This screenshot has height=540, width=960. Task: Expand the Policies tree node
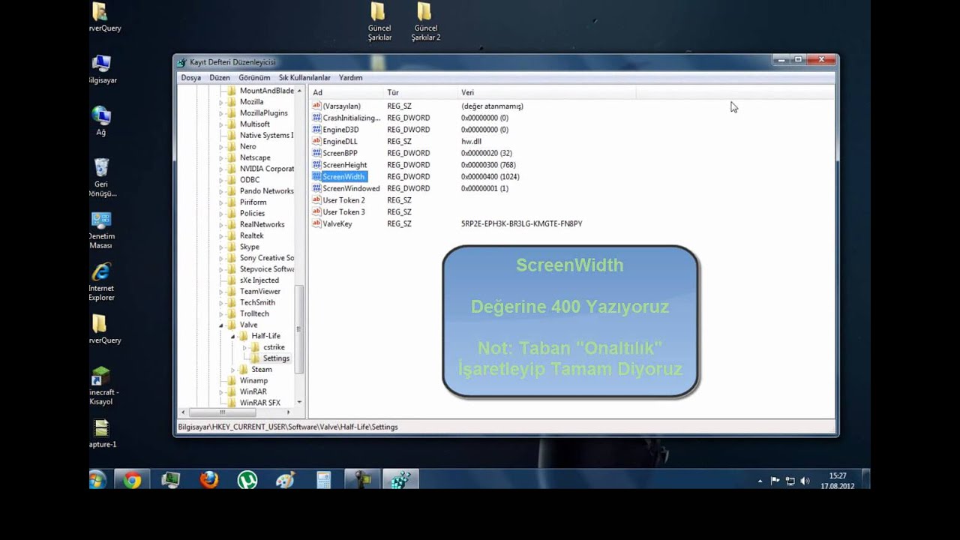point(221,214)
